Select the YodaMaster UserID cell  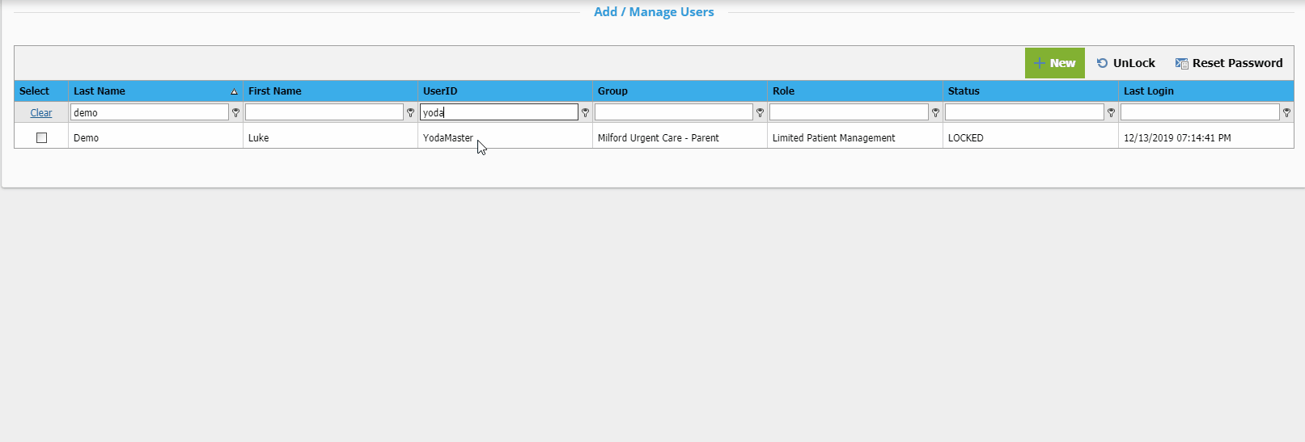click(x=448, y=138)
